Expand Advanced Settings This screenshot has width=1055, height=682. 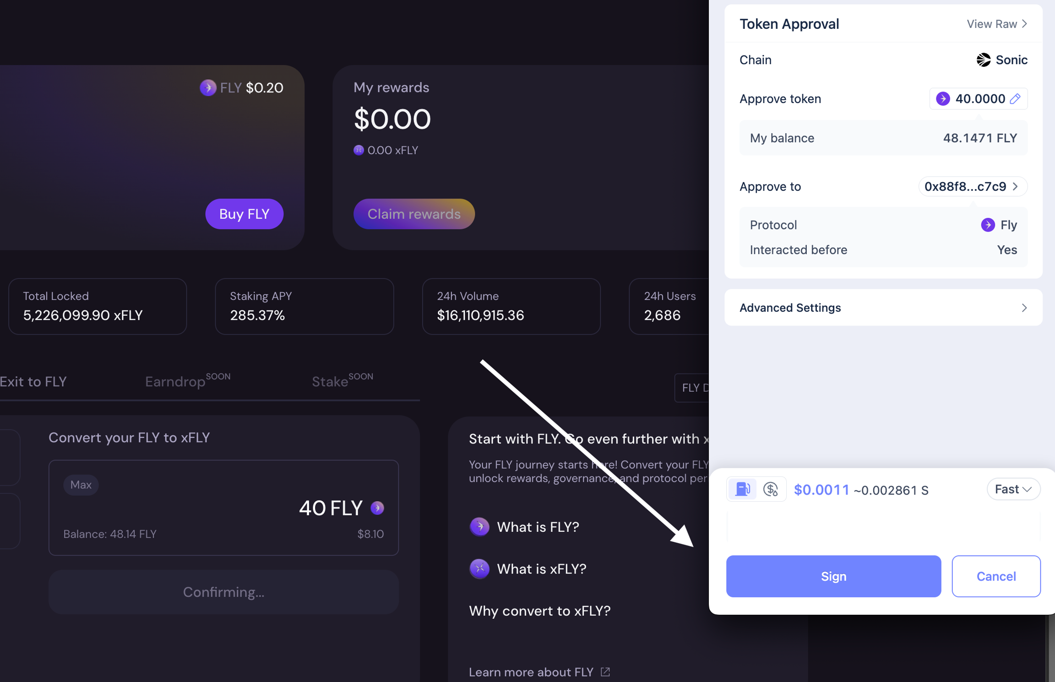(x=883, y=308)
